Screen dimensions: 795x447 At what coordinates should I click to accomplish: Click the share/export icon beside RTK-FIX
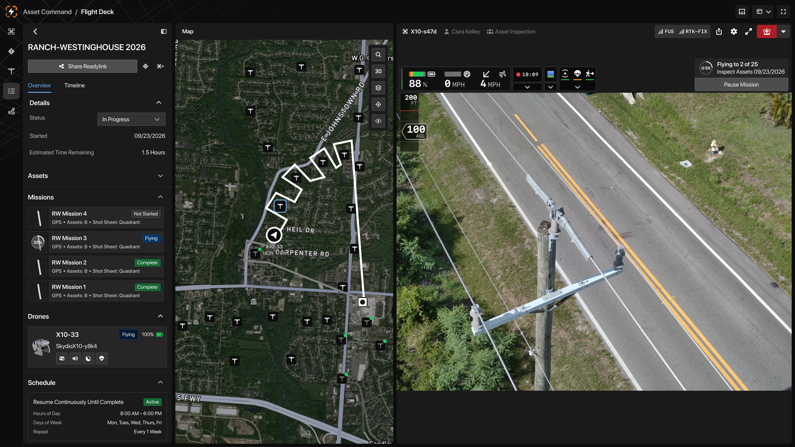click(719, 32)
